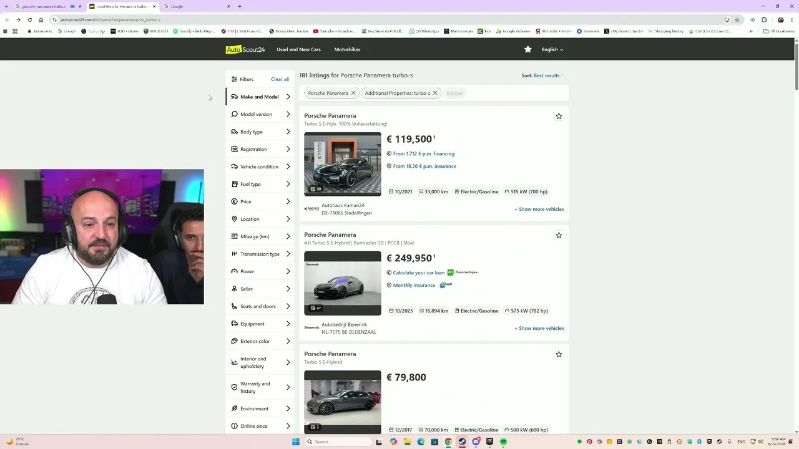Open the Warranty and history filter
Viewport: 799px width, 449px height.
pyautogui.click(x=260, y=387)
